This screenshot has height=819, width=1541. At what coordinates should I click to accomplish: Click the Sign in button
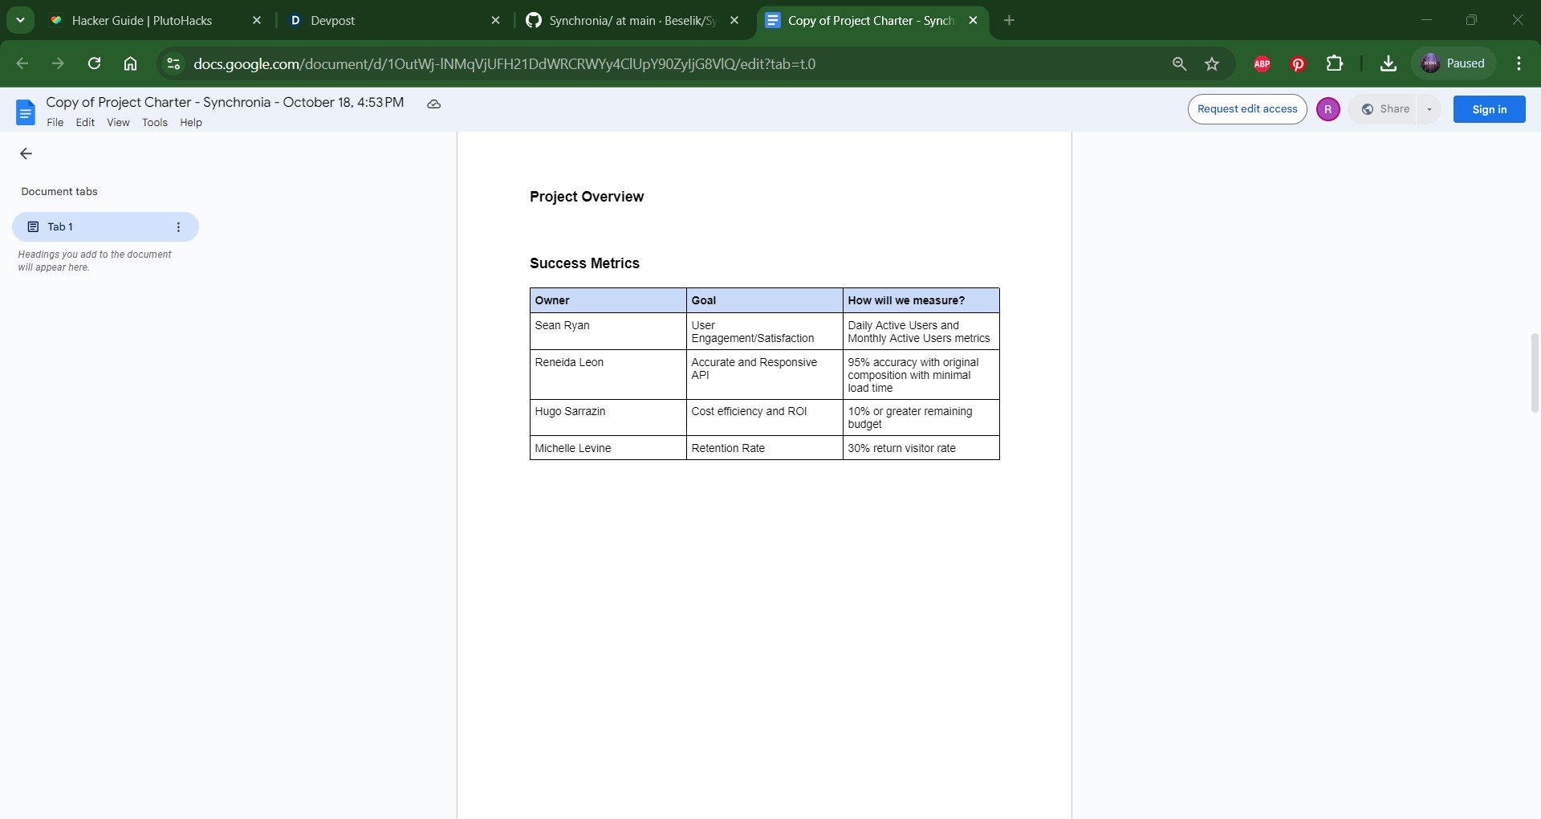(x=1490, y=109)
